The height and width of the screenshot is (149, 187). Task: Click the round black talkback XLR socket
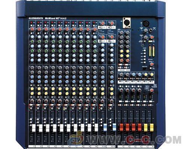point(146,23)
